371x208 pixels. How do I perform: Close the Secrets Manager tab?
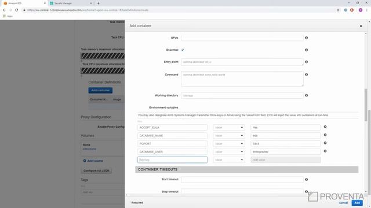tap(91, 3)
